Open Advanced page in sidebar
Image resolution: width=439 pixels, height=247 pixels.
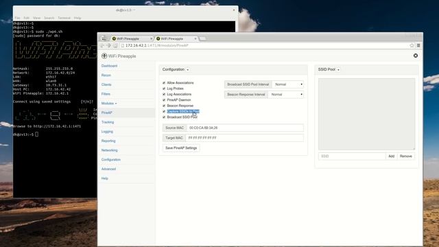(108, 169)
